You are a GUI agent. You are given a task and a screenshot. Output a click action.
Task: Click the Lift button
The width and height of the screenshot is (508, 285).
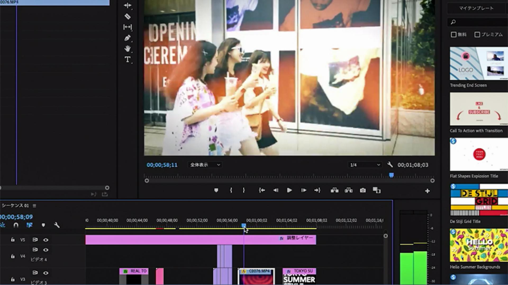[334, 190]
